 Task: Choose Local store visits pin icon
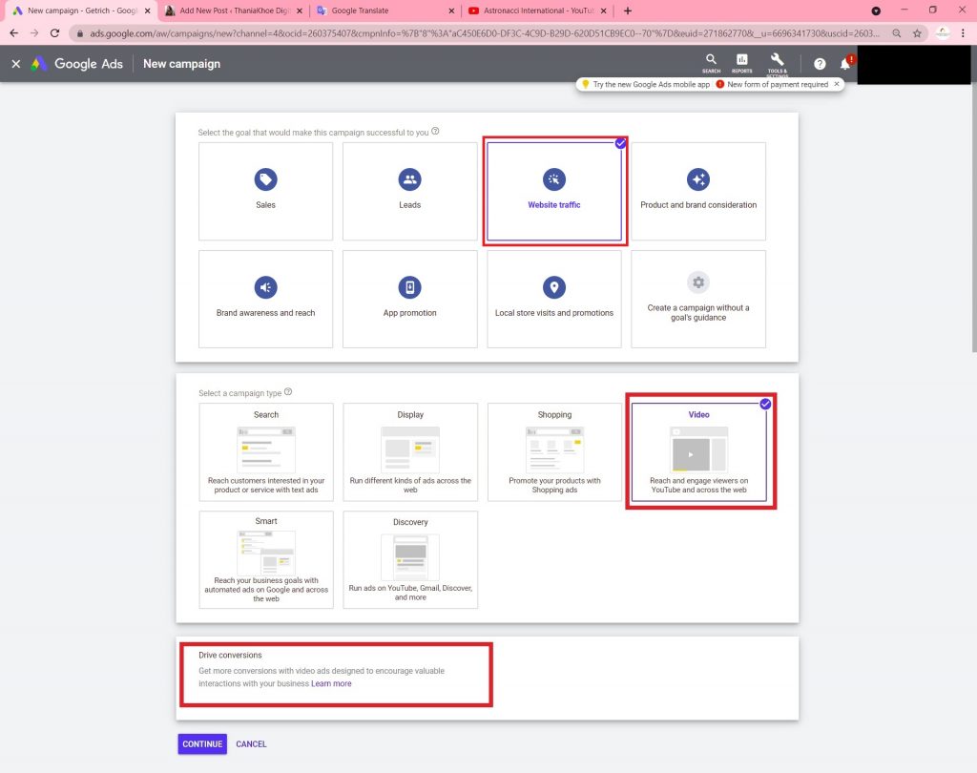(553, 287)
